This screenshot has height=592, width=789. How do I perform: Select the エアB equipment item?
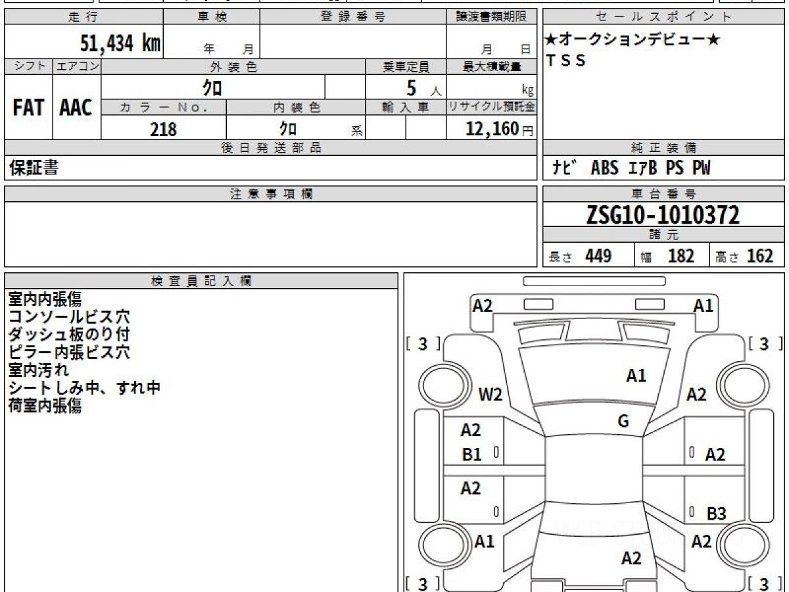click(x=642, y=168)
